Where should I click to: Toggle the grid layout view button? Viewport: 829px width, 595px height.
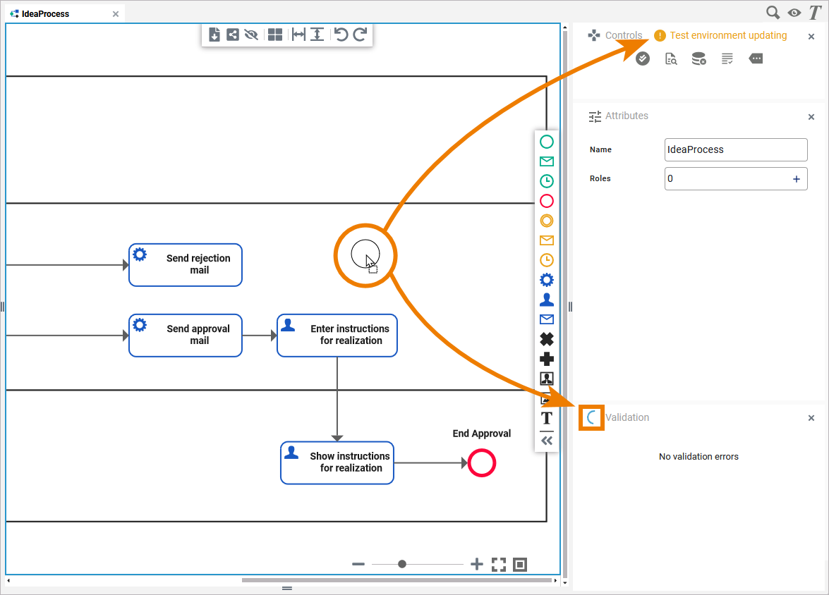point(275,35)
